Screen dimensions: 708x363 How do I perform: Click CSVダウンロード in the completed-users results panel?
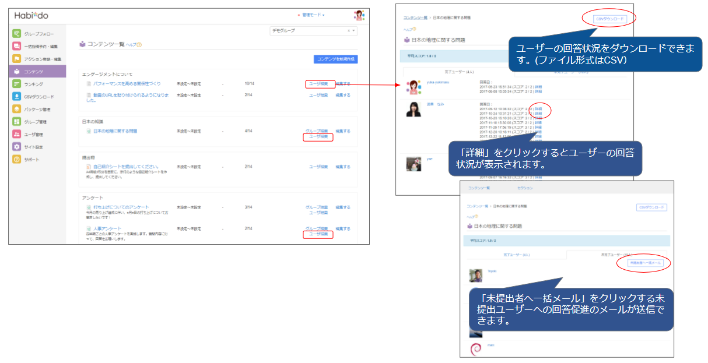[610, 19]
